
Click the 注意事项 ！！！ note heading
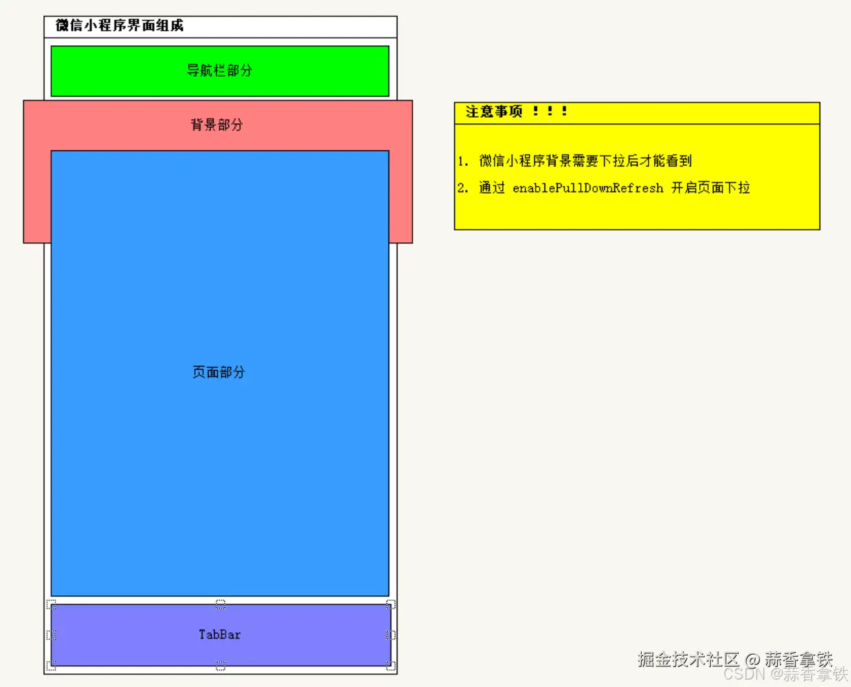point(516,112)
